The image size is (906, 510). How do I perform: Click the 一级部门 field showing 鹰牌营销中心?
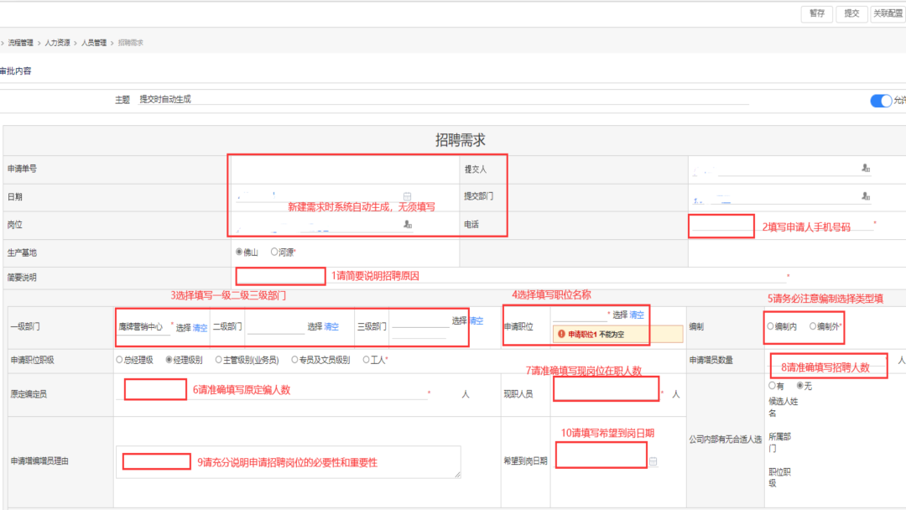[143, 327]
